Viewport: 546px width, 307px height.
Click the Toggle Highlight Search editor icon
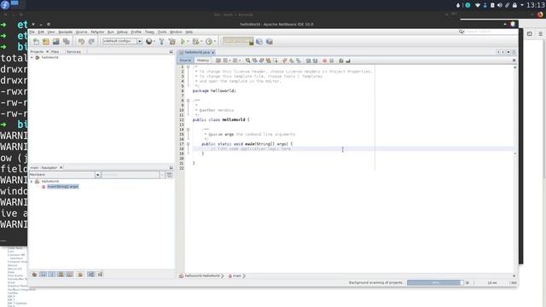(269, 61)
